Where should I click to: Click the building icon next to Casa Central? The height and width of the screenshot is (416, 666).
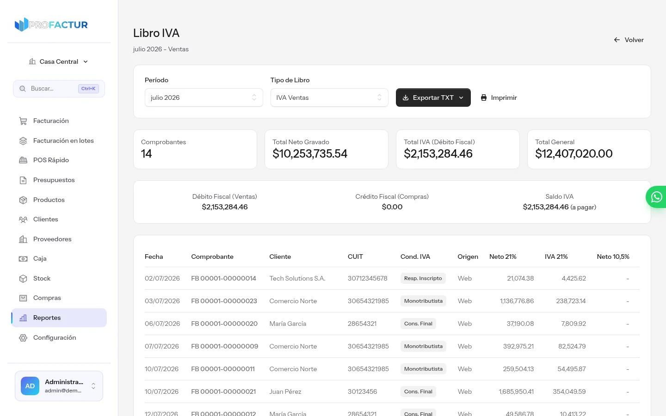point(32,61)
